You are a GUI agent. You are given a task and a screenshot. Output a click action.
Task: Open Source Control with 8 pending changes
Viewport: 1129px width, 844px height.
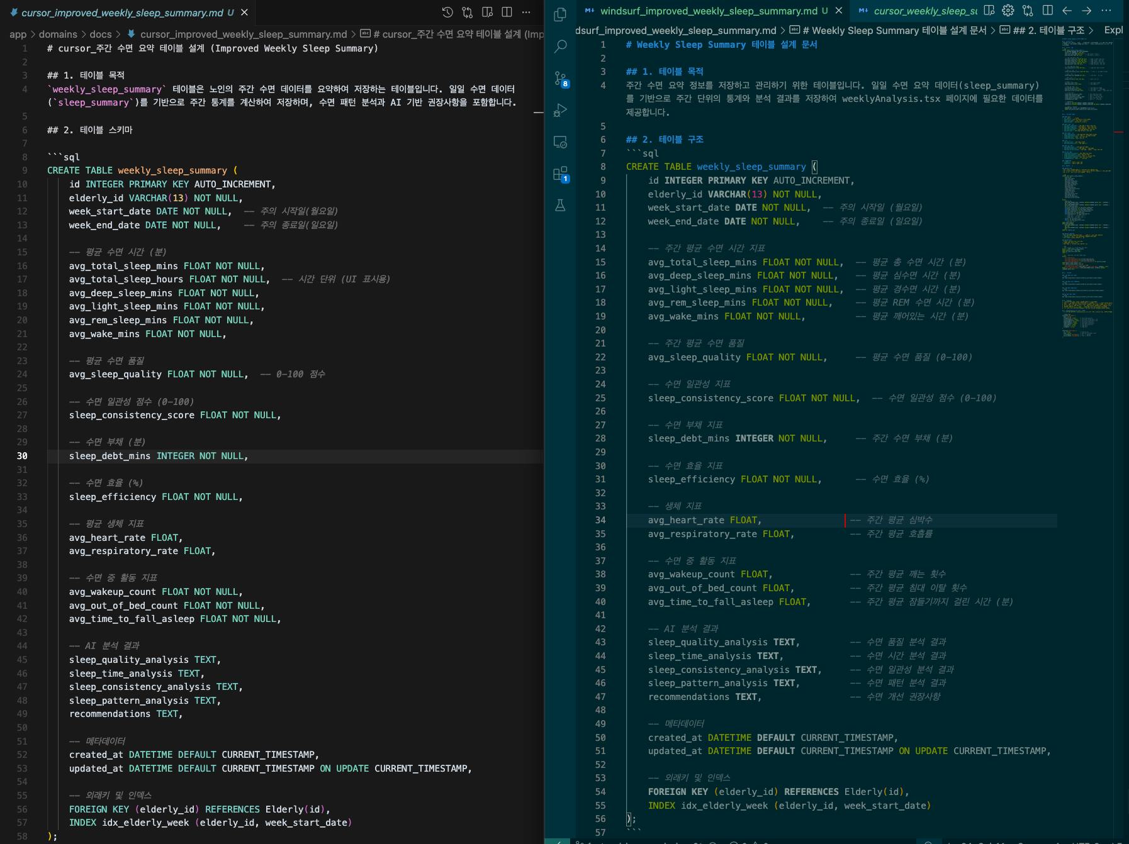pos(559,79)
